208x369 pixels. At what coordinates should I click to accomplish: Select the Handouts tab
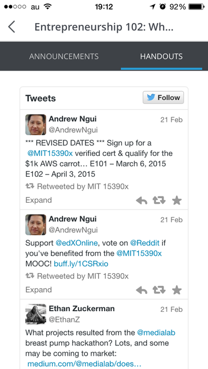pyautogui.click(x=161, y=57)
